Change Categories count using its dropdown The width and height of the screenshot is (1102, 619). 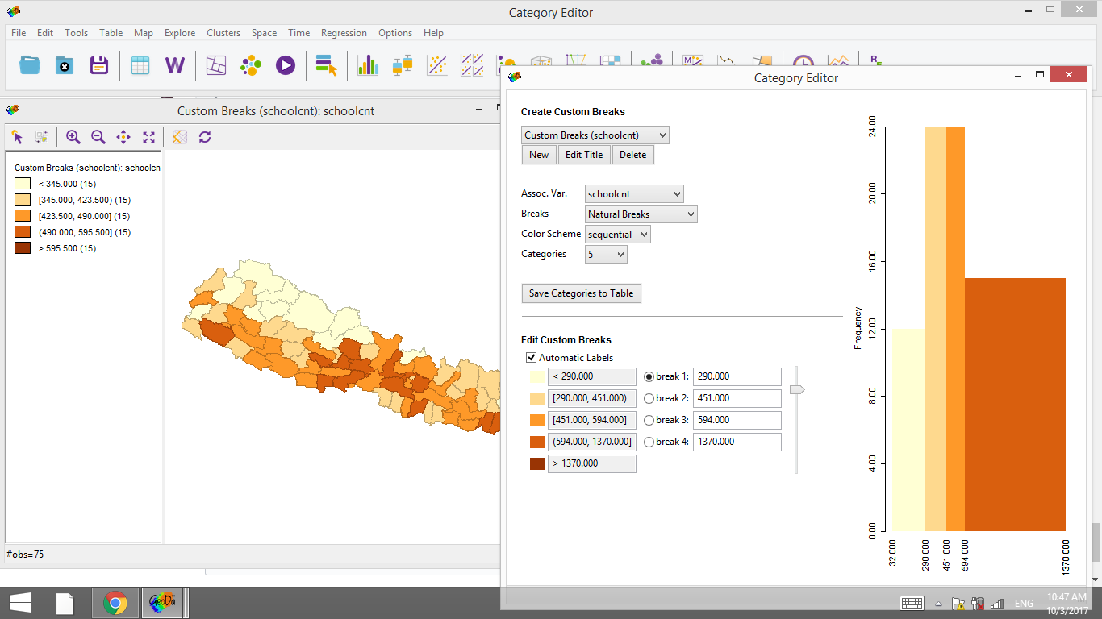[x=606, y=254]
